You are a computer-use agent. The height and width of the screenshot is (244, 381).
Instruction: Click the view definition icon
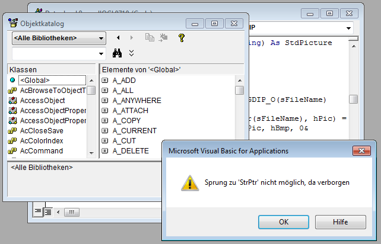coord(163,37)
